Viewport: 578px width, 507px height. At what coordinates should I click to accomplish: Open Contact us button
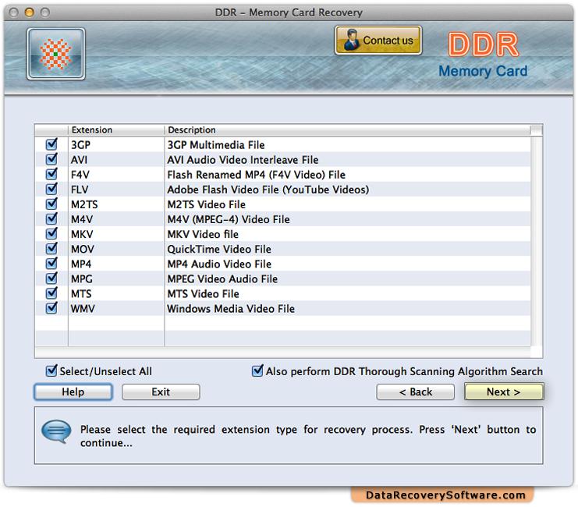coord(378,41)
